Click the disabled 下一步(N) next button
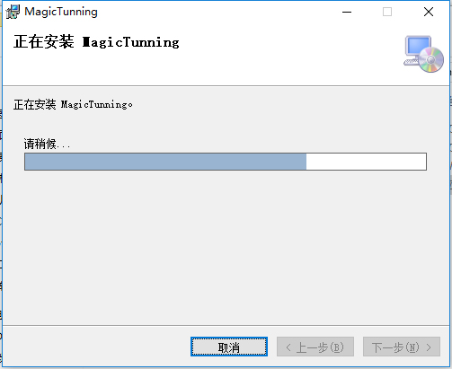452x369 pixels. (402, 347)
